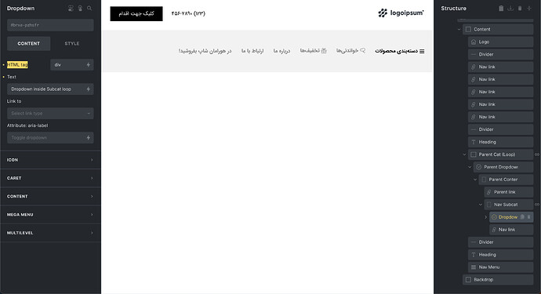Select the Parent Cat (Loop) element
Screen dimensions: 541x294
pyautogui.click(x=501, y=154)
